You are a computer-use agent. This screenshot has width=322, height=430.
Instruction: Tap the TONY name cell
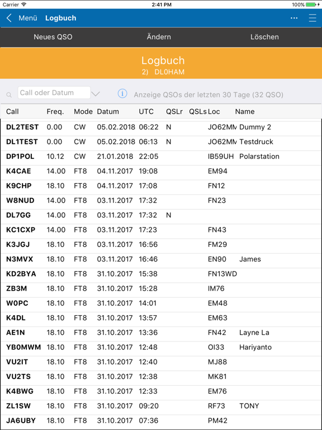[249, 406]
